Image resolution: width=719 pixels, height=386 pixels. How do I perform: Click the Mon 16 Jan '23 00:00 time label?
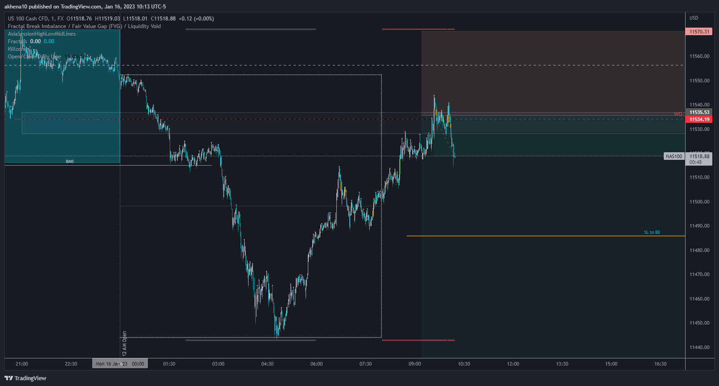(x=120, y=364)
